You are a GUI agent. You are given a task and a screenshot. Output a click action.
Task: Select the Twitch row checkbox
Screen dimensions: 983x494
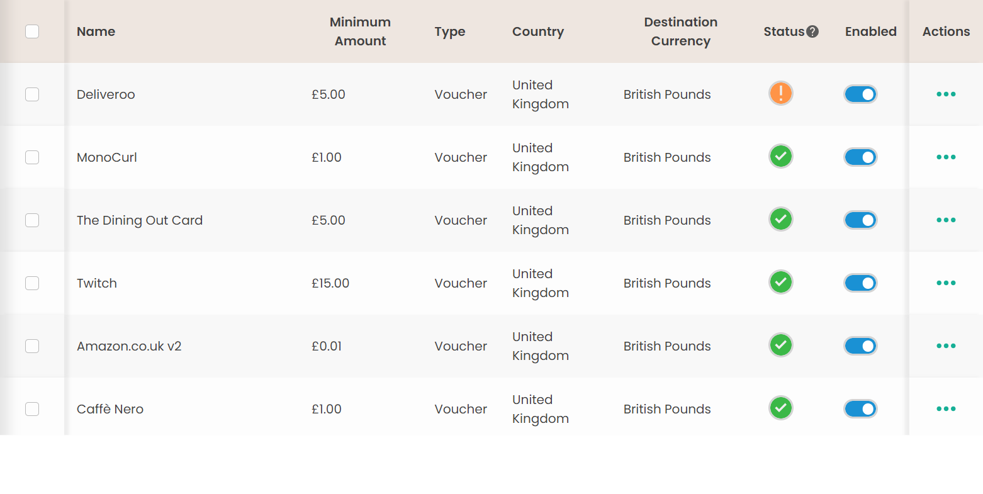pos(32,283)
